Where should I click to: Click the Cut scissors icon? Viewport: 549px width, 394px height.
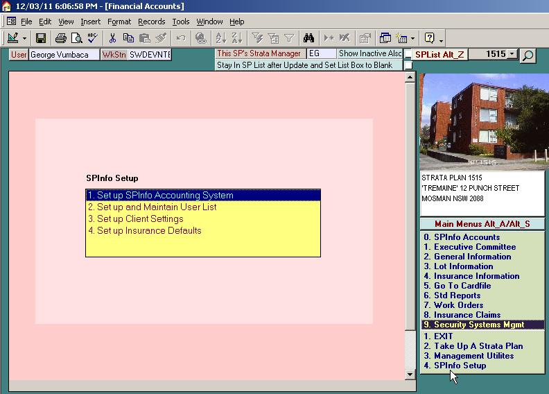tap(112, 38)
